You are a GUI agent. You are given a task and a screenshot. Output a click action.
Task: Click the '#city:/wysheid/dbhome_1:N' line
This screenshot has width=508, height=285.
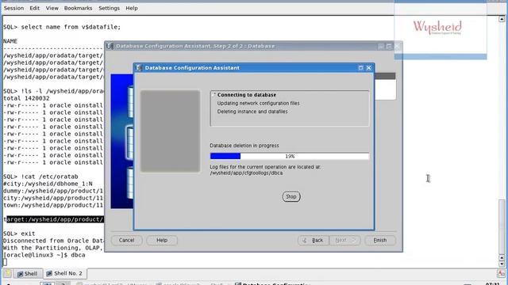48,184
